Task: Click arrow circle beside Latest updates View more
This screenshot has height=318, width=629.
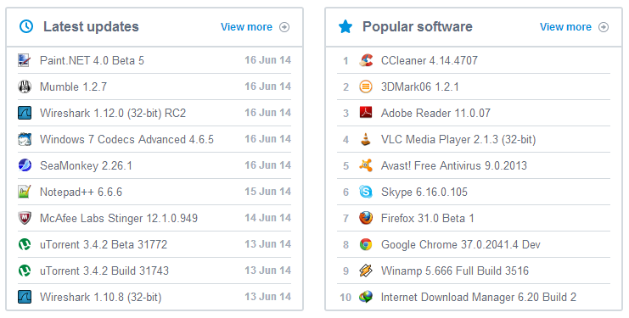Action: pos(284,27)
